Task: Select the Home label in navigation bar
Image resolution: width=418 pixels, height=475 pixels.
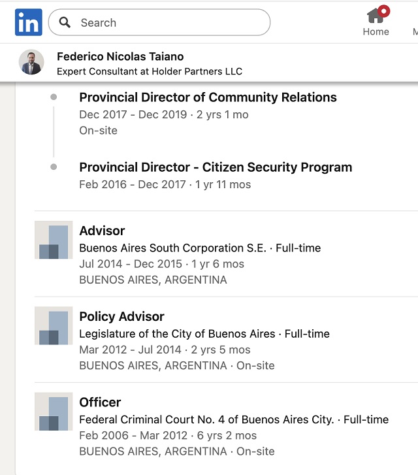Action: tap(376, 32)
